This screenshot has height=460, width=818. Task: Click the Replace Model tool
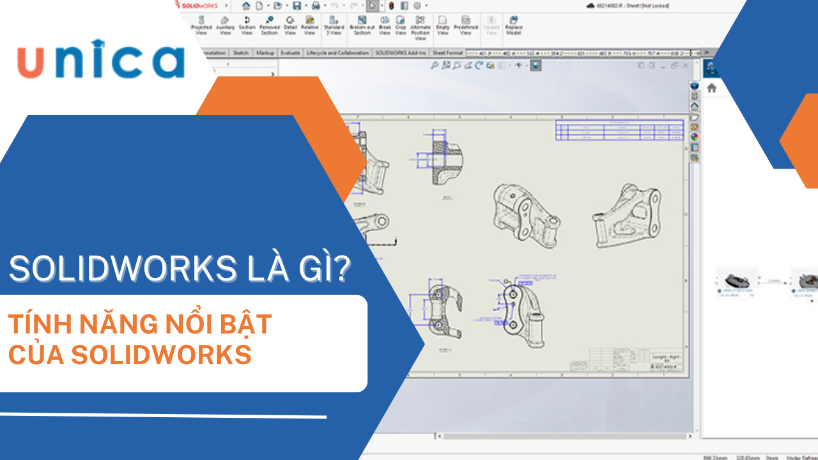(514, 25)
